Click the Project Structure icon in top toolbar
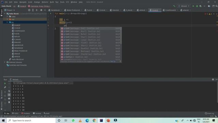Image resolution: width=218 pixels, height=123 pixels. [214, 6]
